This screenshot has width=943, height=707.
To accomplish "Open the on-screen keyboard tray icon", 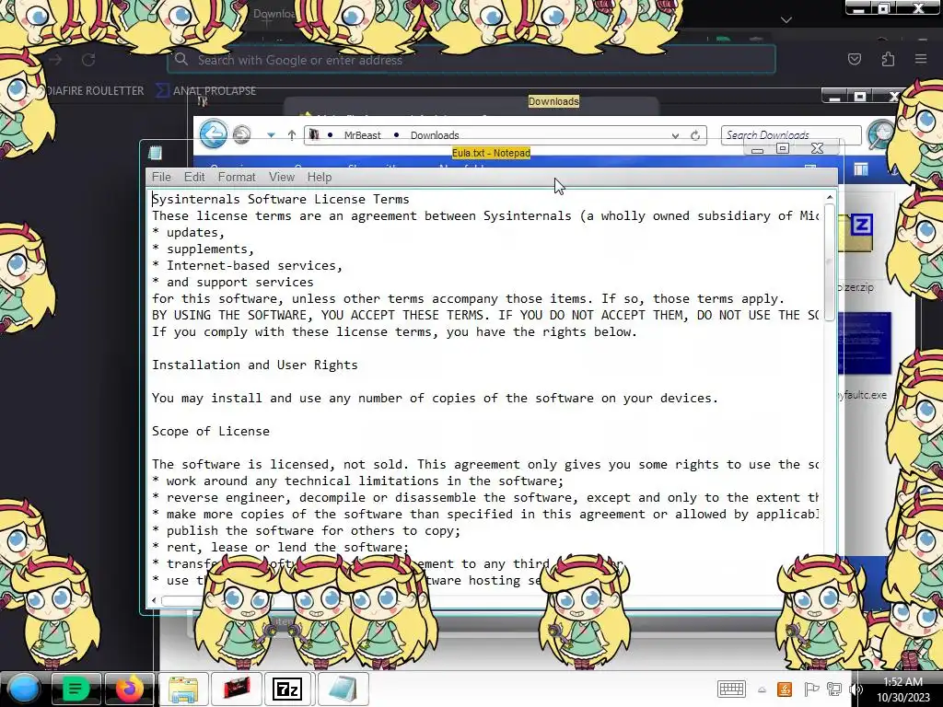I will (x=731, y=689).
